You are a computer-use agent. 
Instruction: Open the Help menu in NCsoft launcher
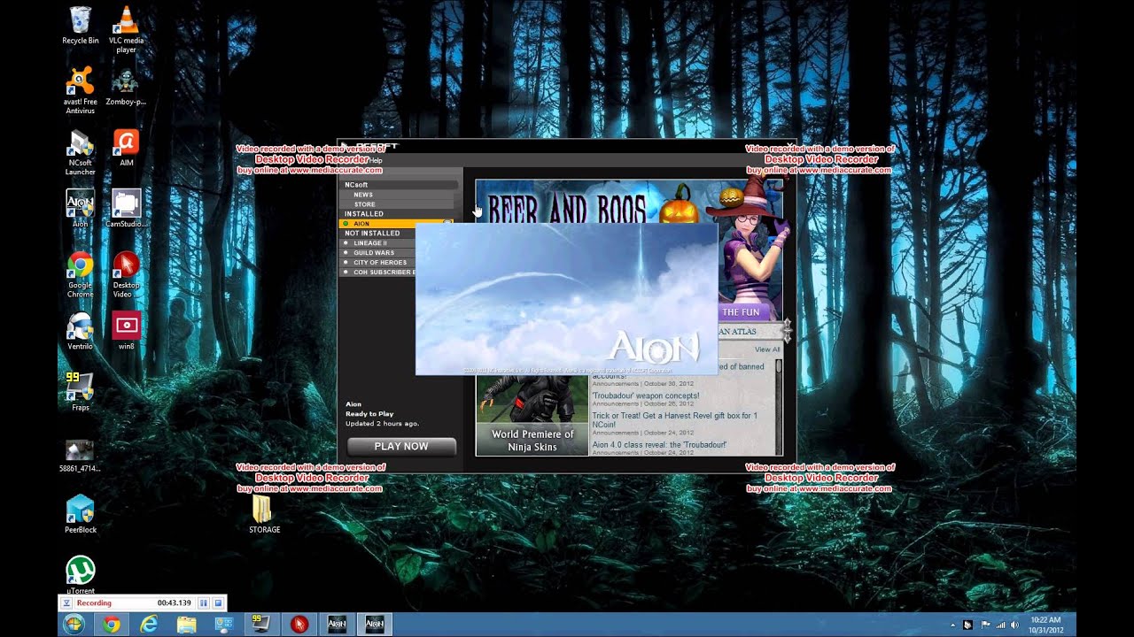[x=377, y=160]
